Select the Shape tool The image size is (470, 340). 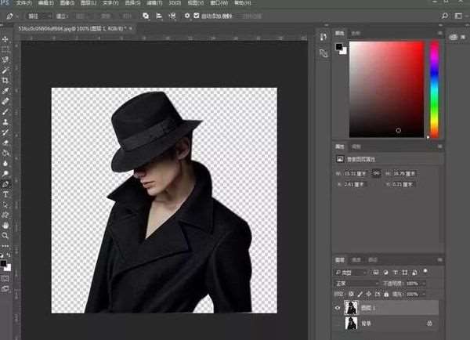tap(5, 215)
